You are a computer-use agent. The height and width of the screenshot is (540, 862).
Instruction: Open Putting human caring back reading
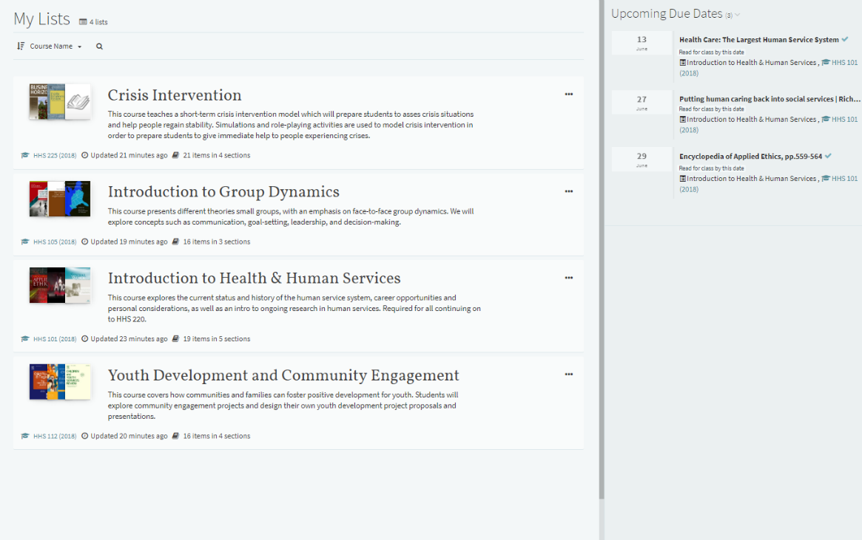(770, 99)
